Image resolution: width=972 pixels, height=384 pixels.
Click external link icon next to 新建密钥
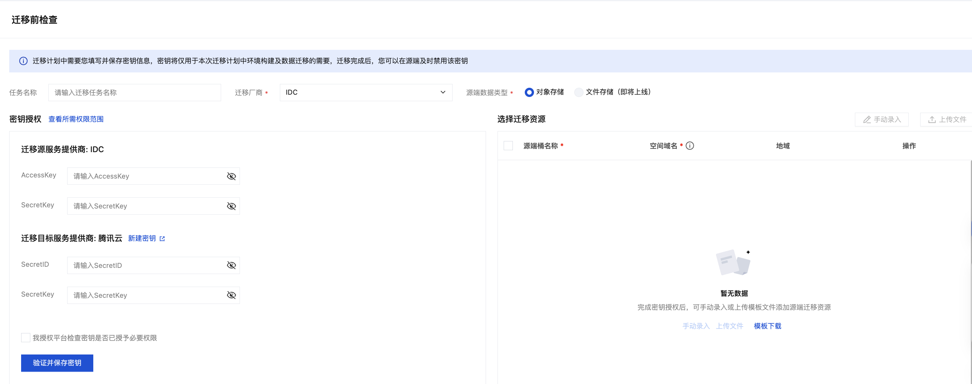point(162,239)
